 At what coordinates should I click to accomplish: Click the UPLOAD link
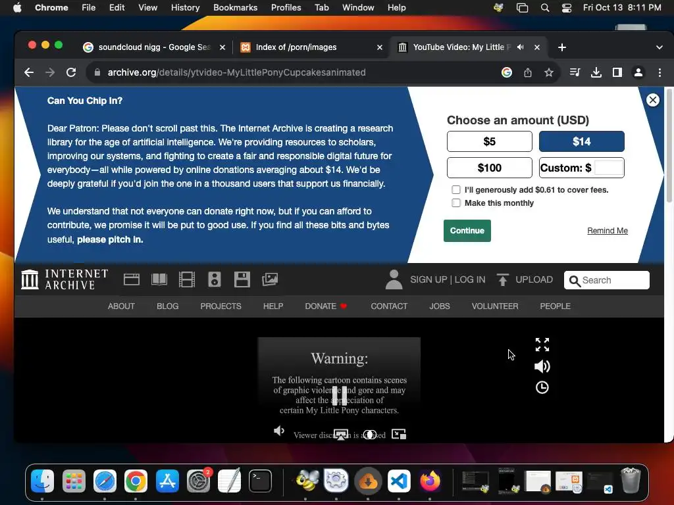(x=534, y=279)
